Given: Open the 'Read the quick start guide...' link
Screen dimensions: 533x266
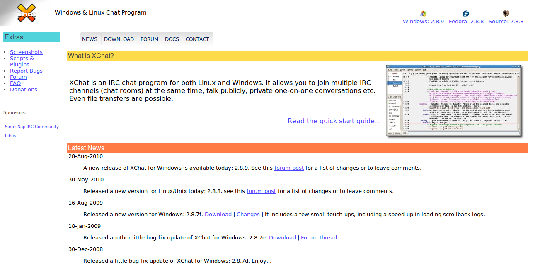Looking at the screenshot, I should point(334,121).
